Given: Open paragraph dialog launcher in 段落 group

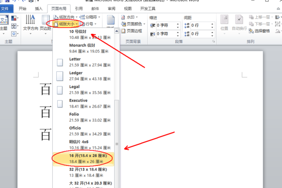Looking at the screenshot, I should (x=213, y=41).
